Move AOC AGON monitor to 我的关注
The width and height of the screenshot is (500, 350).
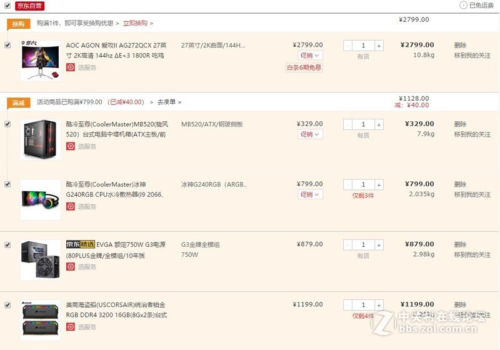coord(472,56)
